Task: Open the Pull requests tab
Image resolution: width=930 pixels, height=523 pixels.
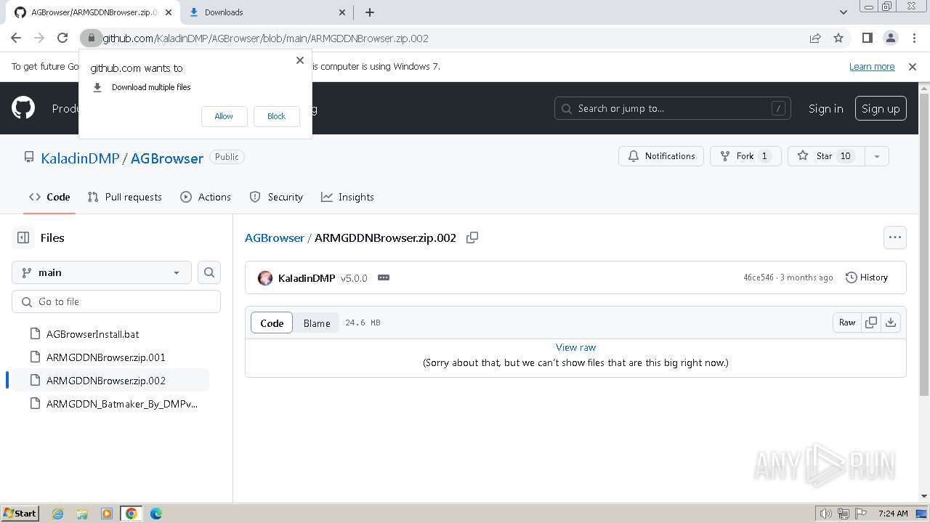Action: click(124, 197)
